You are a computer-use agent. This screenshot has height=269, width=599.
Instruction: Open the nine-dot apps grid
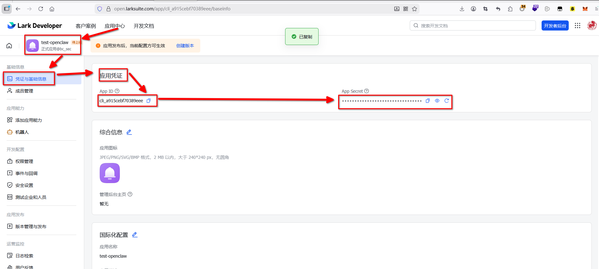click(x=578, y=26)
